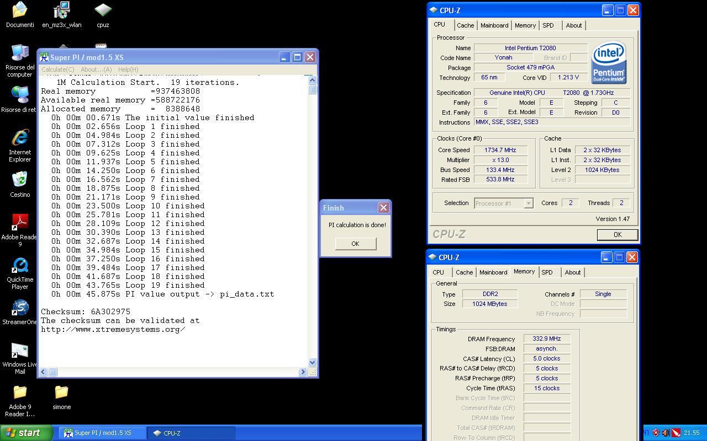Click the volume speaker tray icon
Viewport: 707px width, 441px height.
(x=666, y=433)
